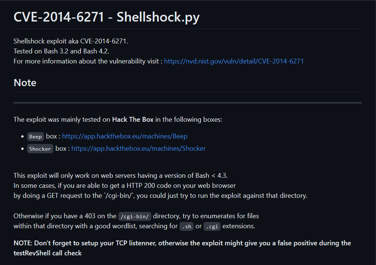
Task: Click the bullet point before Beep
Action: [x=23, y=137]
